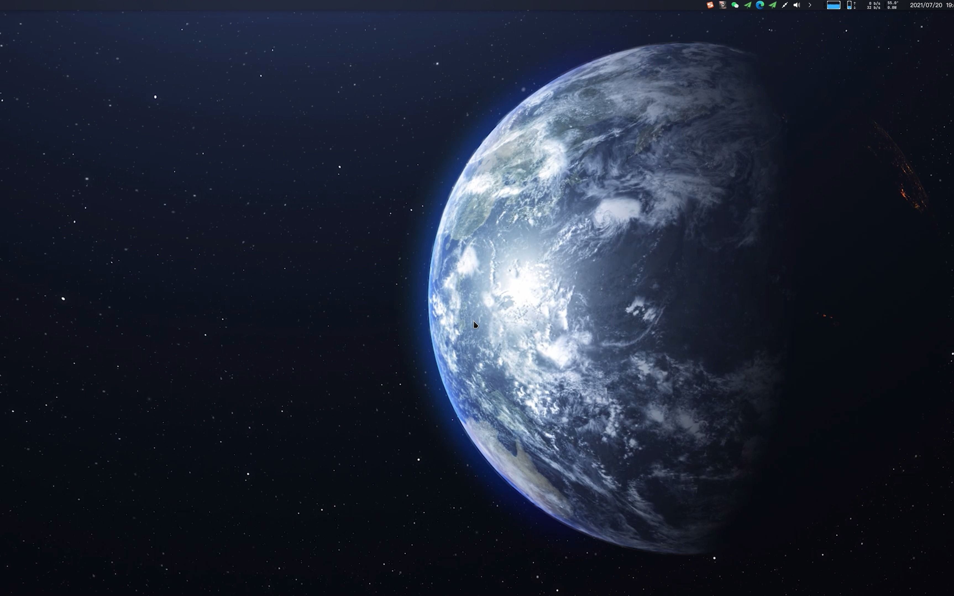This screenshot has height=596, width=954.
Task: Click the green paper plane right of Edge
Action: tap(773, 5)
